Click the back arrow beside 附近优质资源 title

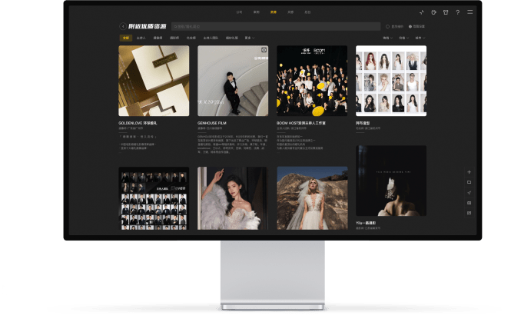(x=123, y=26)
